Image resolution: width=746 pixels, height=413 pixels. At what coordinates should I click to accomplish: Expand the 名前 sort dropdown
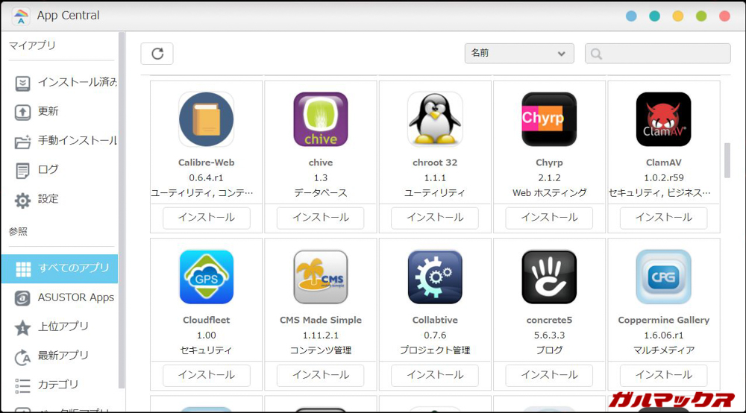coord(519,54)
